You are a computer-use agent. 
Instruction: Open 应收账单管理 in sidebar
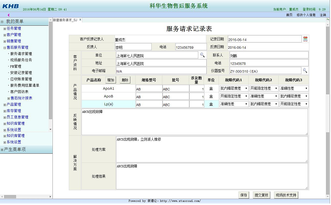[x=21, y=79]
